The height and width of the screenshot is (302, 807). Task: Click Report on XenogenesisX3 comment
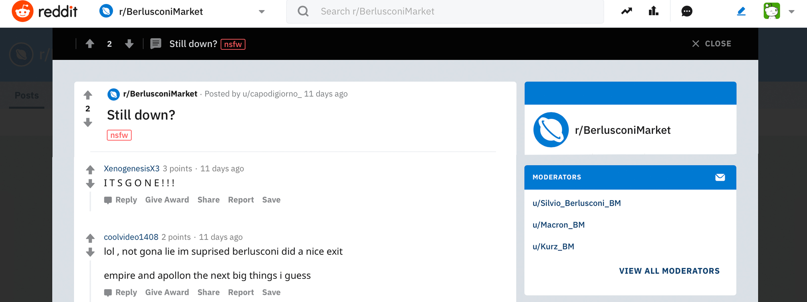[x=241, y=200]
